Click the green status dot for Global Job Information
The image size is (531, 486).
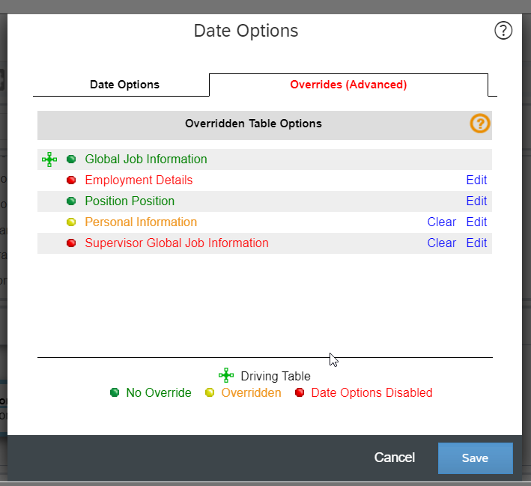(x=71, y=160)
